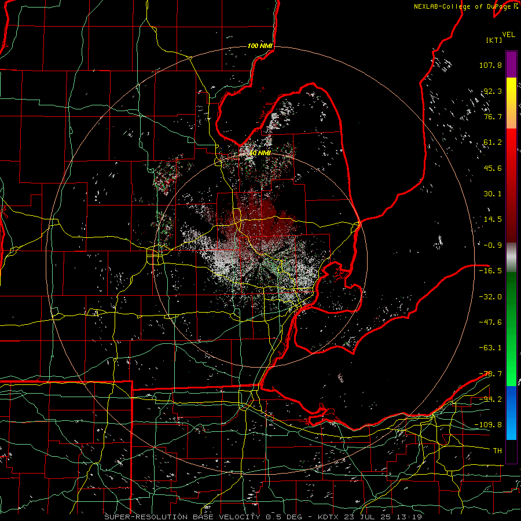Click the 50 NMI range ring label
This screenshot has width=521, height=521.
tap(260, 153)
